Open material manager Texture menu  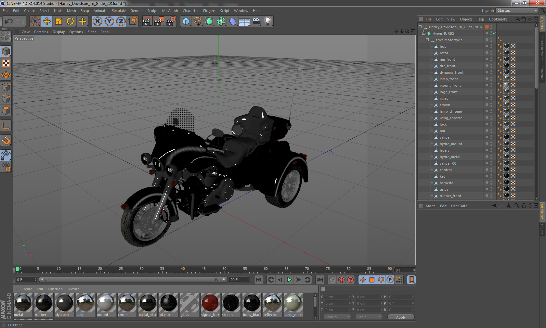click(x=73, y=289)
